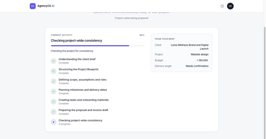
Task: Click the FROM YOUR BRIEF heading
Action: pos(165,39)
